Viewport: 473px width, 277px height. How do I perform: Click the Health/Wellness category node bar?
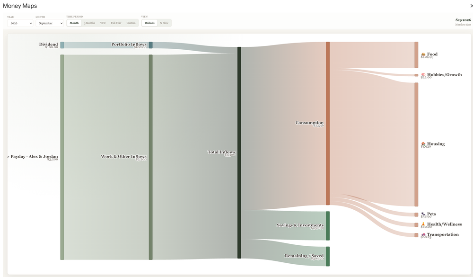pyautogui.click(x=416, y=225)
